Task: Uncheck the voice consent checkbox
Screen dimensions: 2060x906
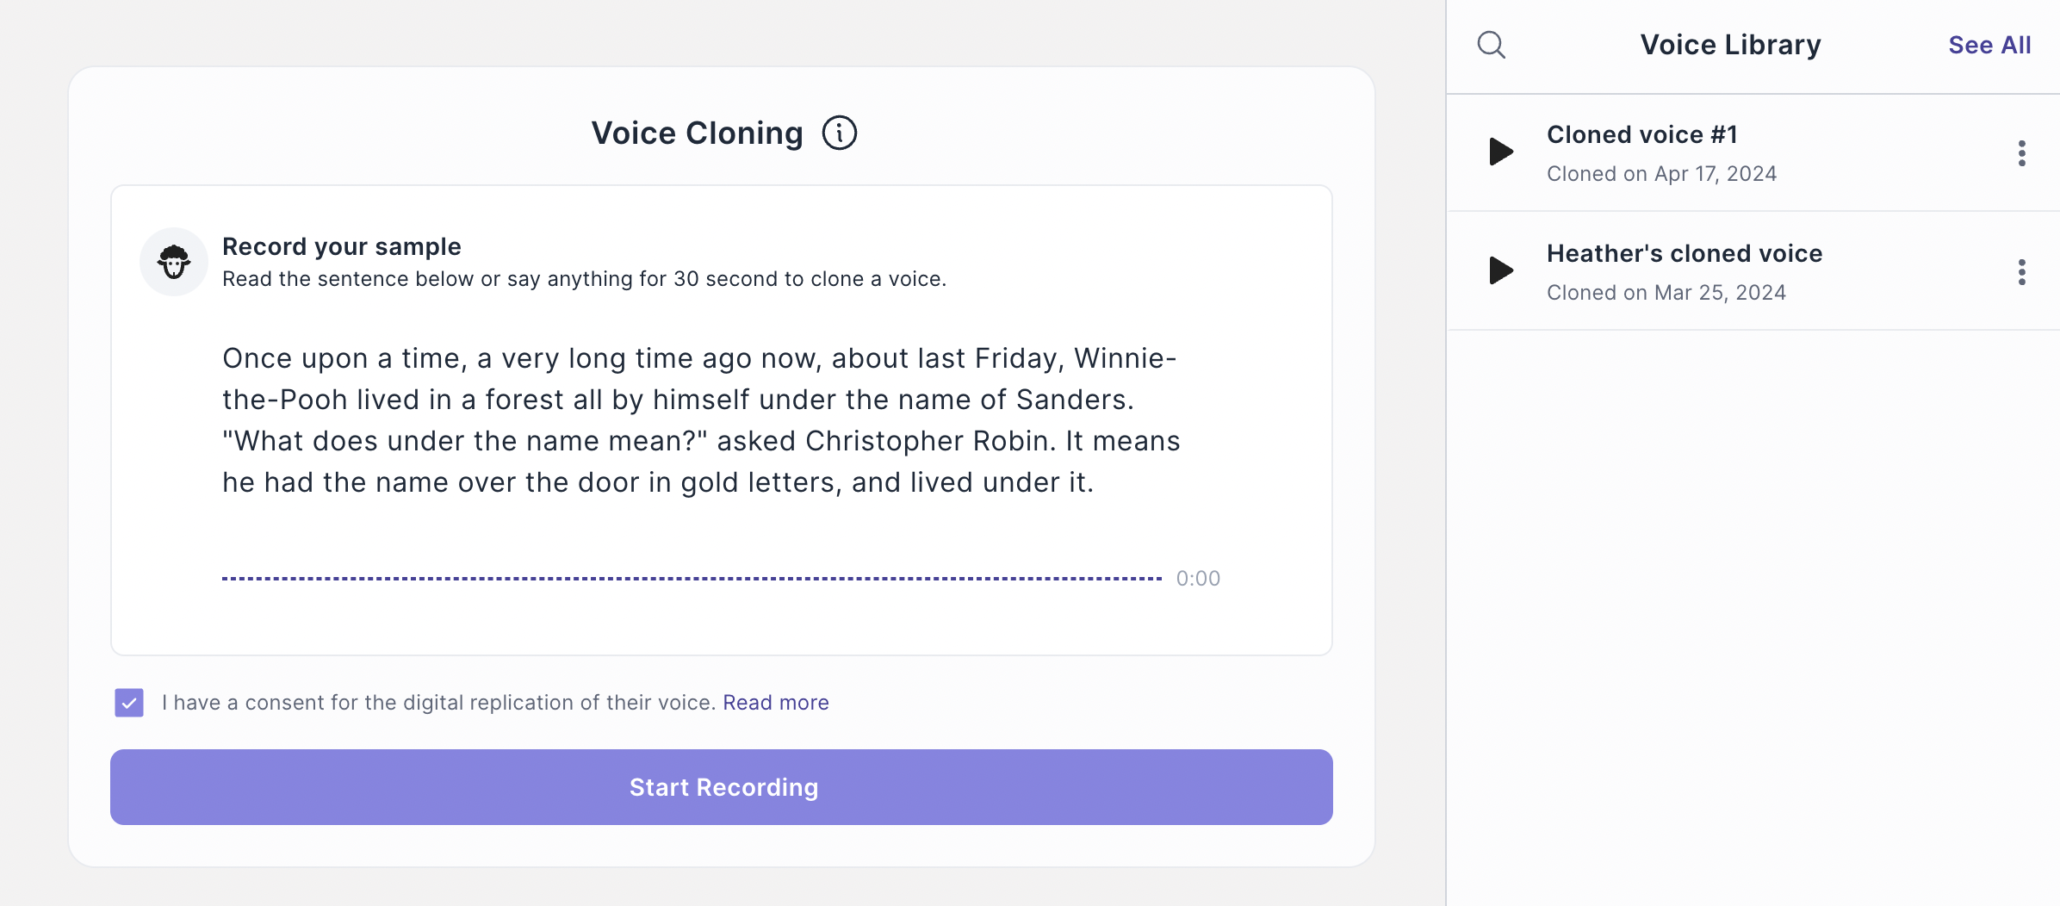Action: 129,703
